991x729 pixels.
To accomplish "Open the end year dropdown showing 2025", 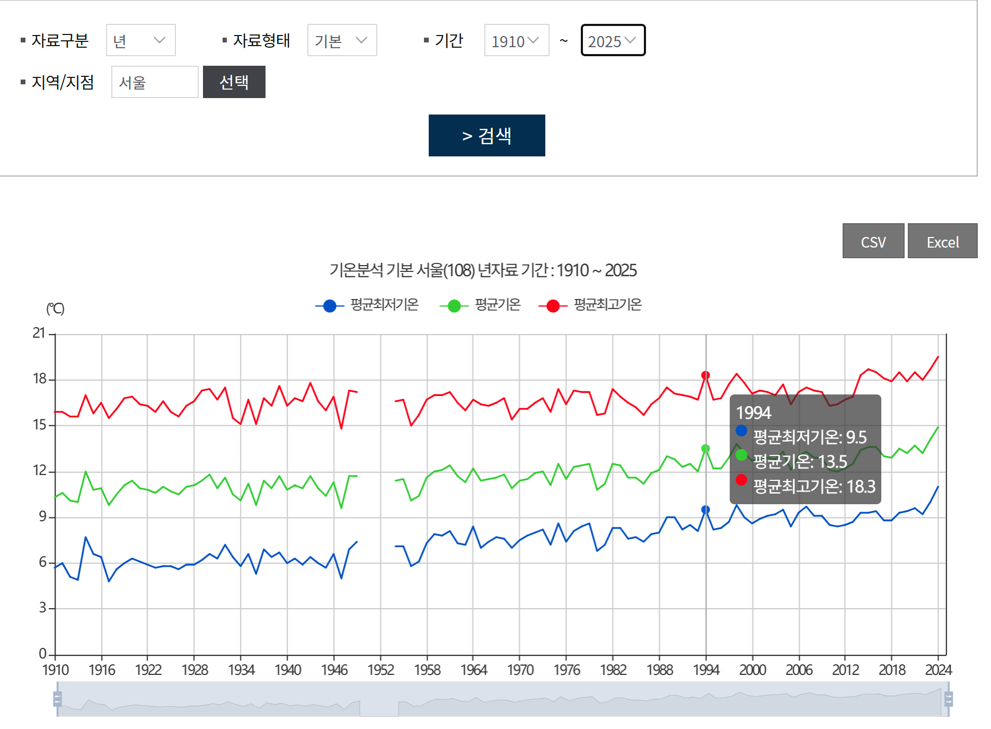I will [613, 40].
